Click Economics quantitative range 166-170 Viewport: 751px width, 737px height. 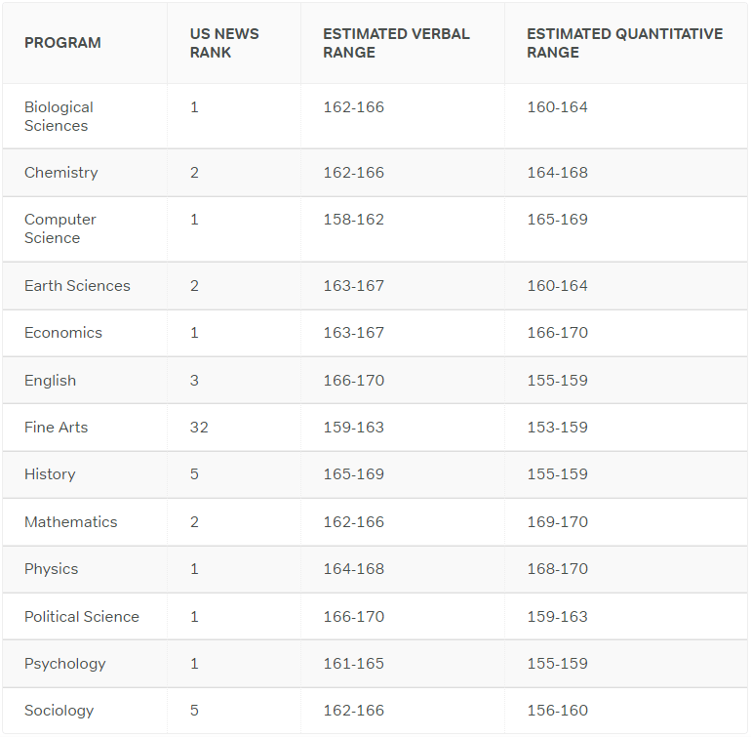(x=558, y=332)
